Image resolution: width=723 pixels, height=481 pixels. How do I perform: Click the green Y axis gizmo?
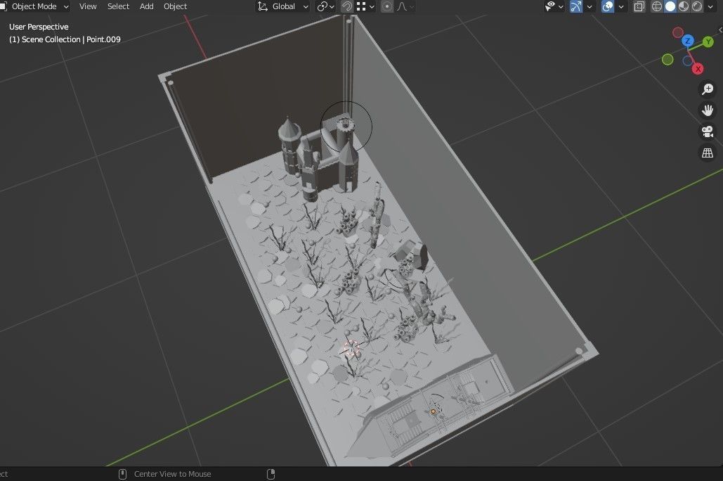708,42
